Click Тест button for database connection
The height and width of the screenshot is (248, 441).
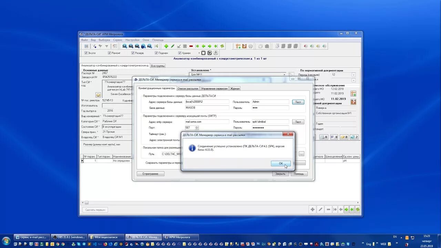point(298,102)
